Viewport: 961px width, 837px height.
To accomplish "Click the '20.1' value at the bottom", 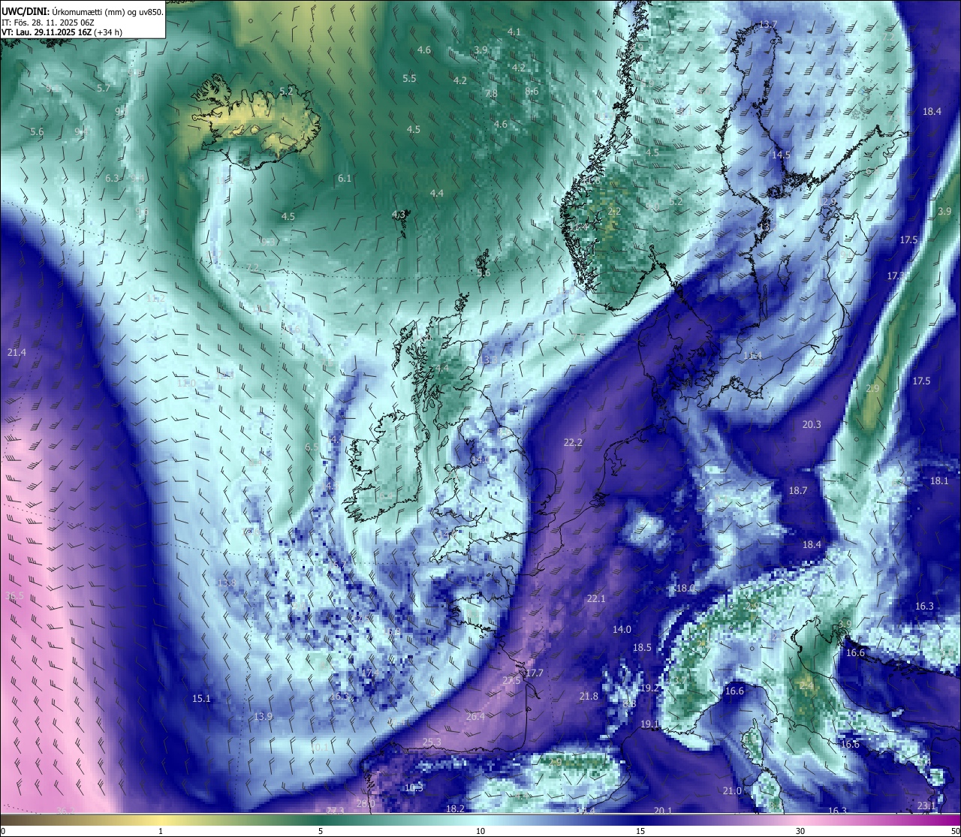I will [x=663, y=811].
